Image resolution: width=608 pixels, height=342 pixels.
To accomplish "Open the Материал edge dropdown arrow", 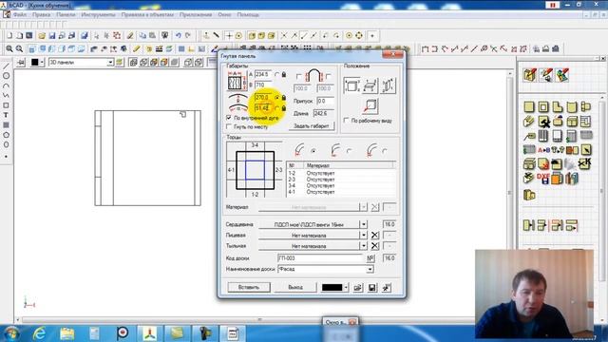I will (x=363, y=207).
